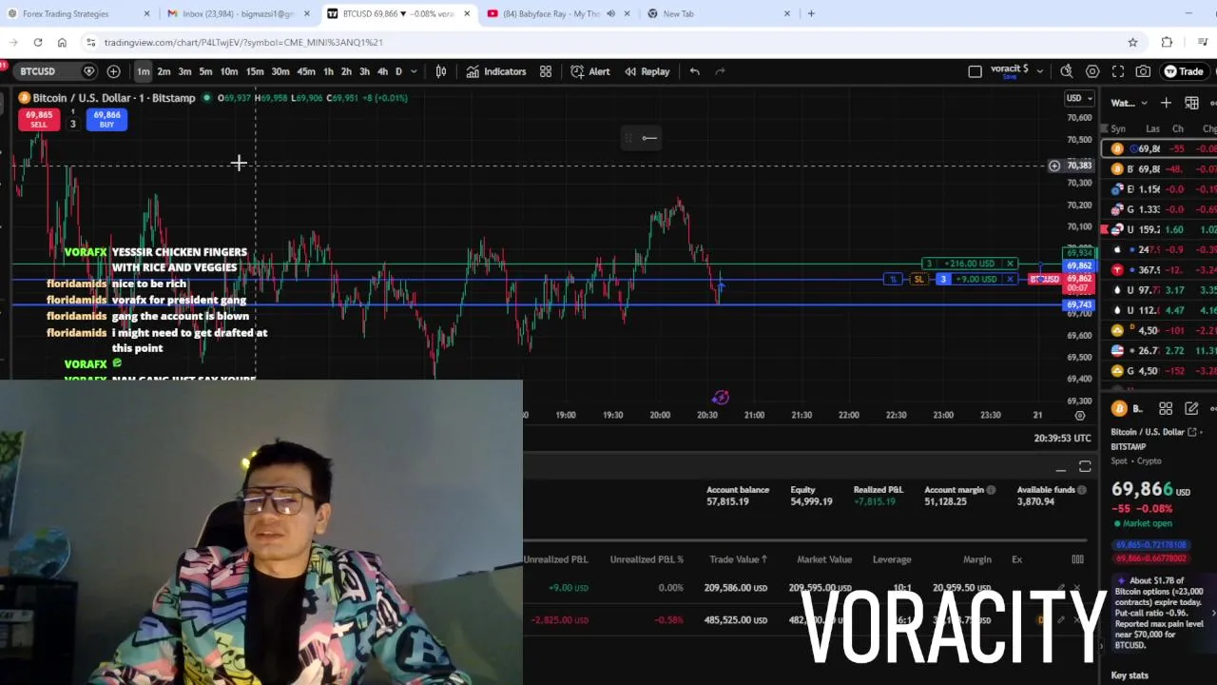Open the voracit layout name menu
Screen dimensions: 1217x685
tap(1009, 71)
